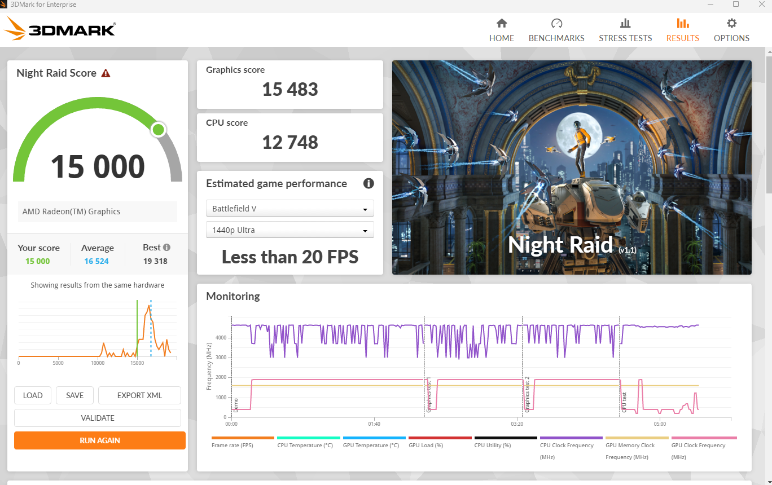Viewport: 772px width, 485px height.
Task: Click the info icon beside Best
Action: 166,247
